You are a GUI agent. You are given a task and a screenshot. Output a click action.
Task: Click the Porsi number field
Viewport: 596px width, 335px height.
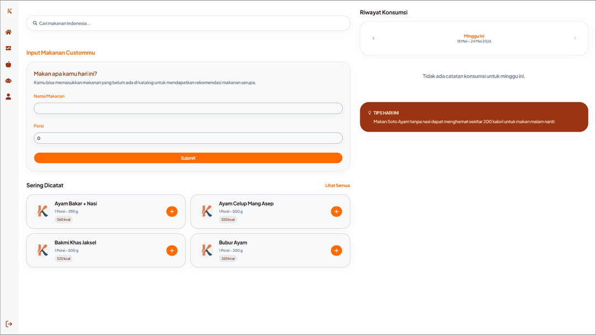click(x=188, y=138)
